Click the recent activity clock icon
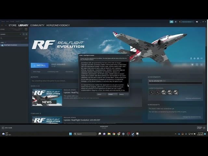The image size is (208, 156). pos(24,34)
